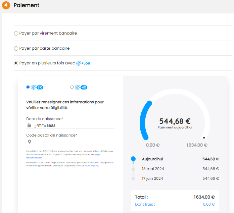Click the 544,68 € gauge center amount

[175, 121]
